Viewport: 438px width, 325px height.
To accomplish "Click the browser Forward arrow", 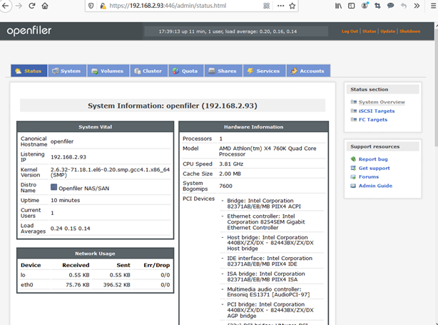I will tap(19, 6).
